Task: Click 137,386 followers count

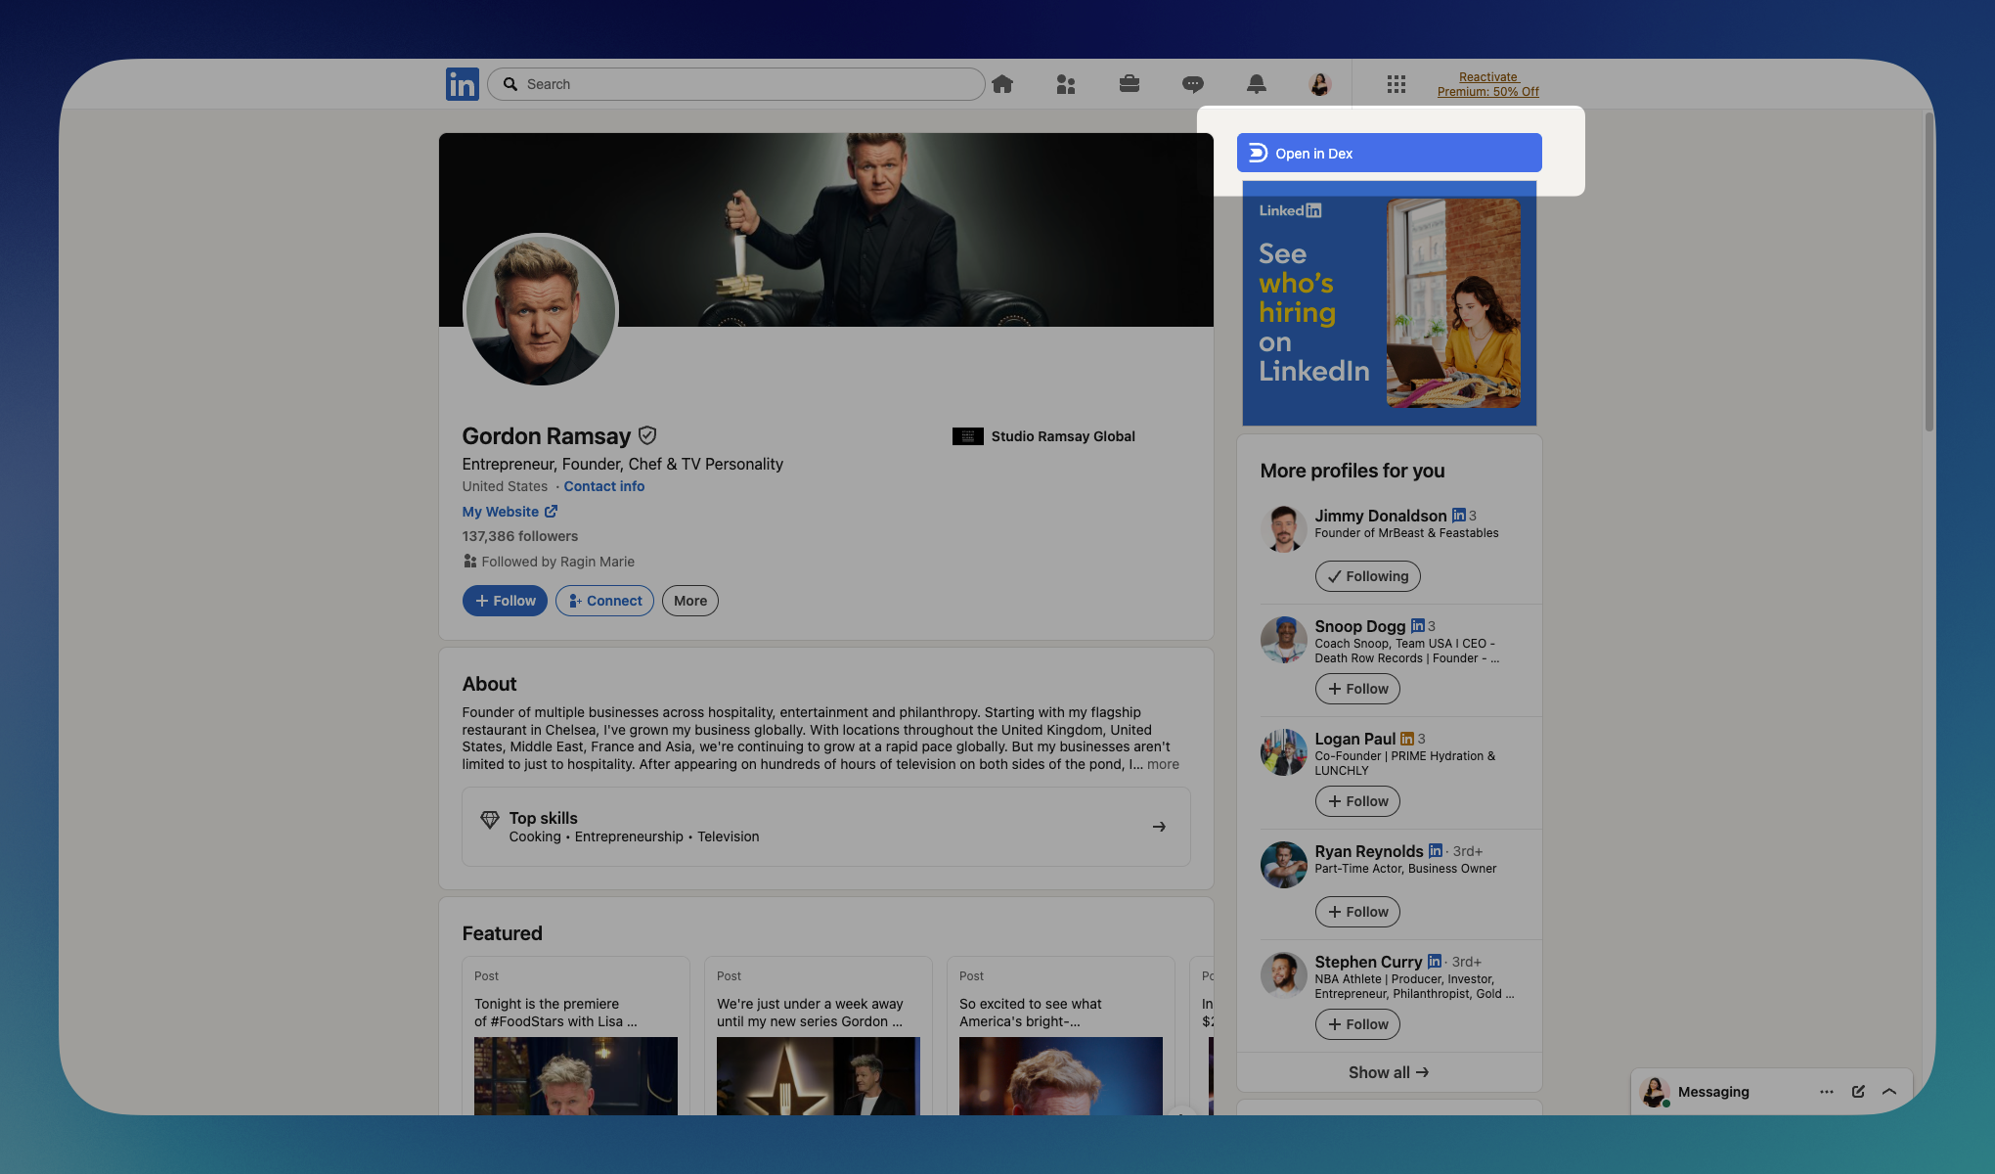Action: point(520,536)
